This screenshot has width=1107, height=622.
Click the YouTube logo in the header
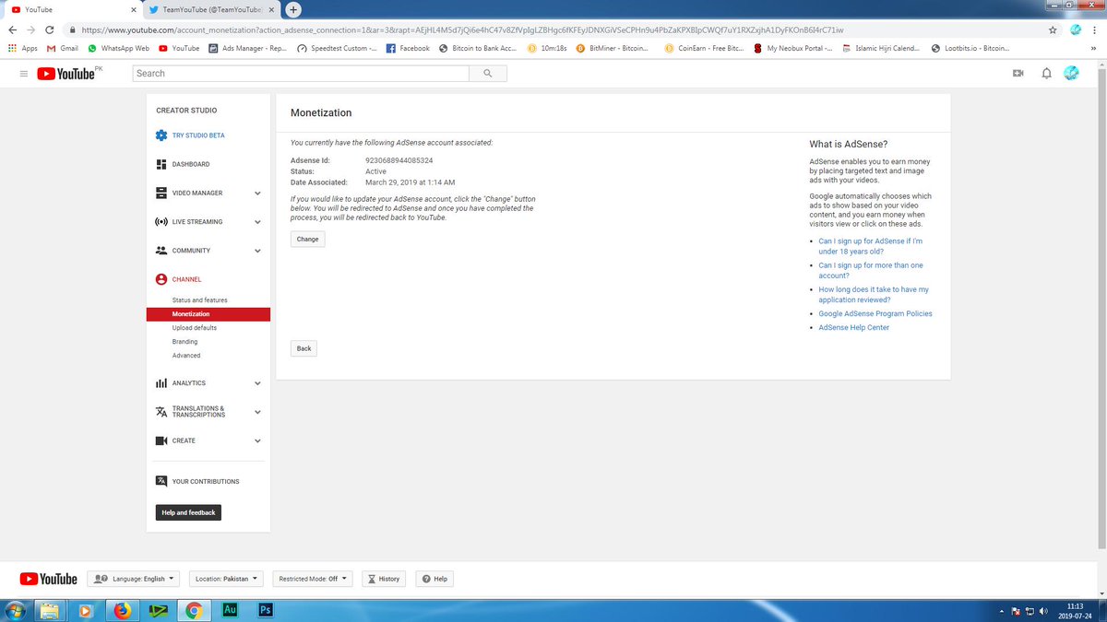click(x=66, y=74)
